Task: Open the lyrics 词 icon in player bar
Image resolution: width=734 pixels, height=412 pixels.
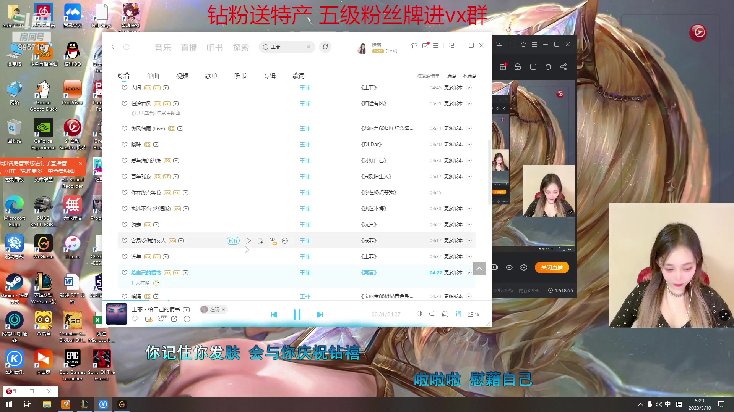Action: click(458, 314)
